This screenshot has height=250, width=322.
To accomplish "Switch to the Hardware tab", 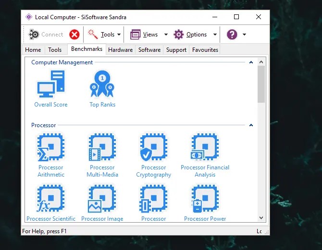I will [x=120, y=50].
